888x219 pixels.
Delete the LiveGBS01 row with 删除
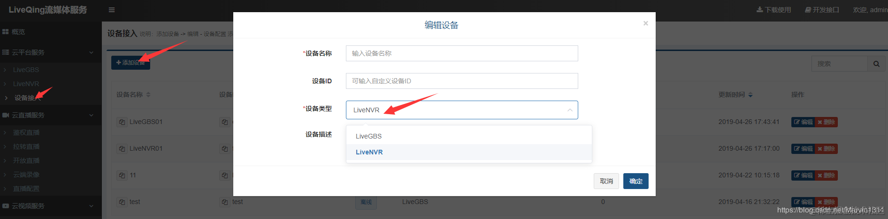pyautogui.click(x=827, y=122)
